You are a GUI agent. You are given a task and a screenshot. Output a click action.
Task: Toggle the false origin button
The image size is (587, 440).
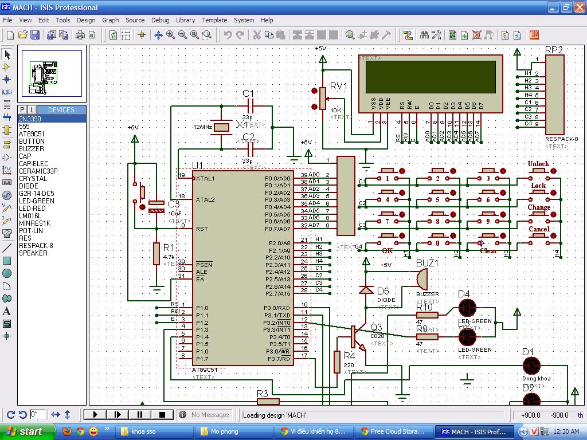pos(142,36)
